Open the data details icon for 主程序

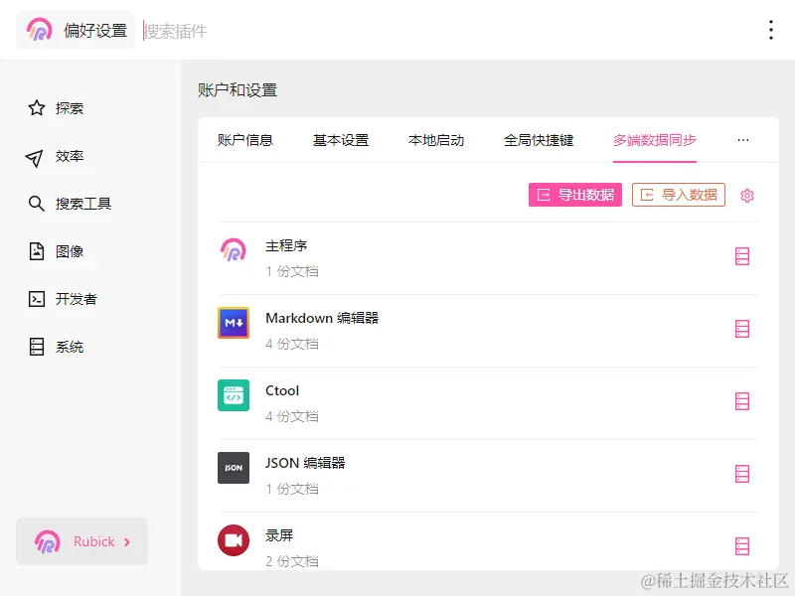pos(742,256)
